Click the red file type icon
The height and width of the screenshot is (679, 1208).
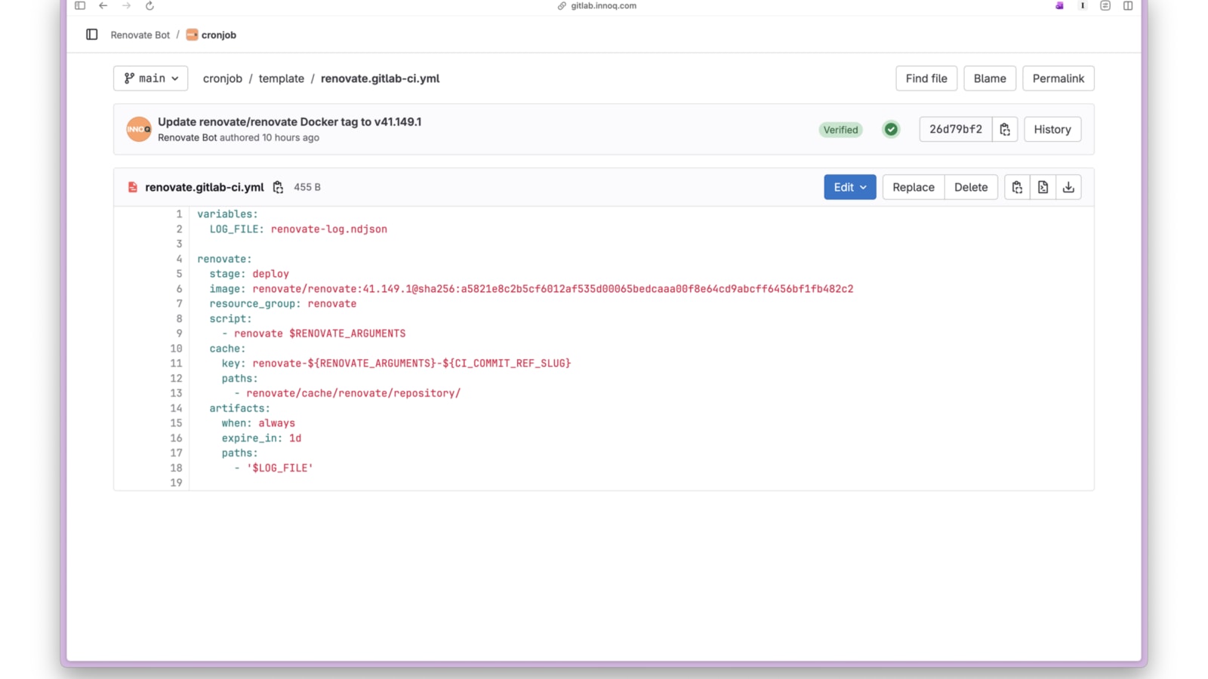point(133,187)
